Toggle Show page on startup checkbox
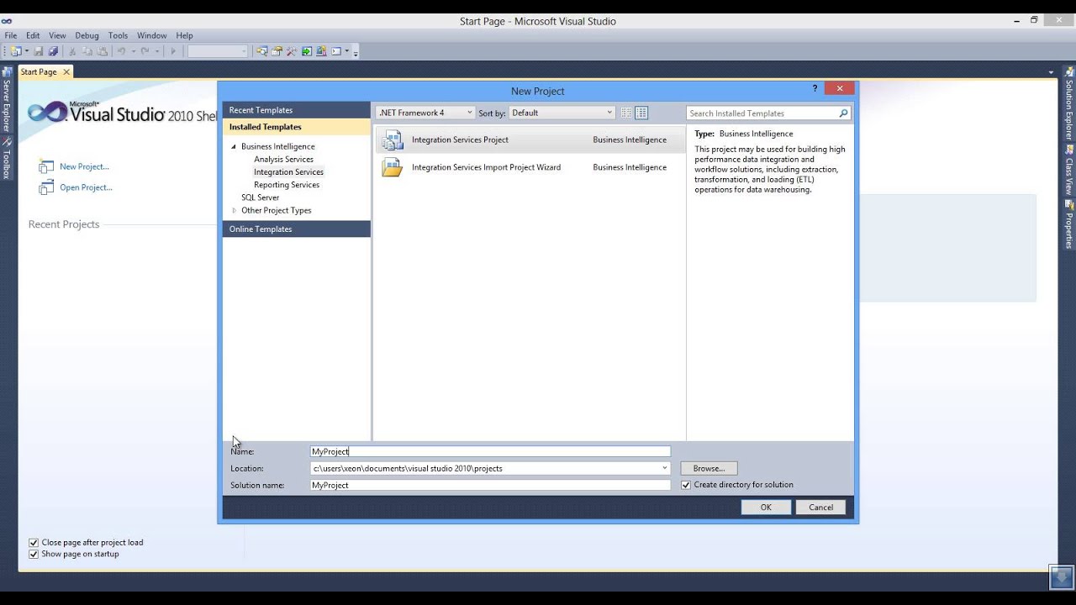The height and width of the screenshot is (605, 1076). pos(34,555)
